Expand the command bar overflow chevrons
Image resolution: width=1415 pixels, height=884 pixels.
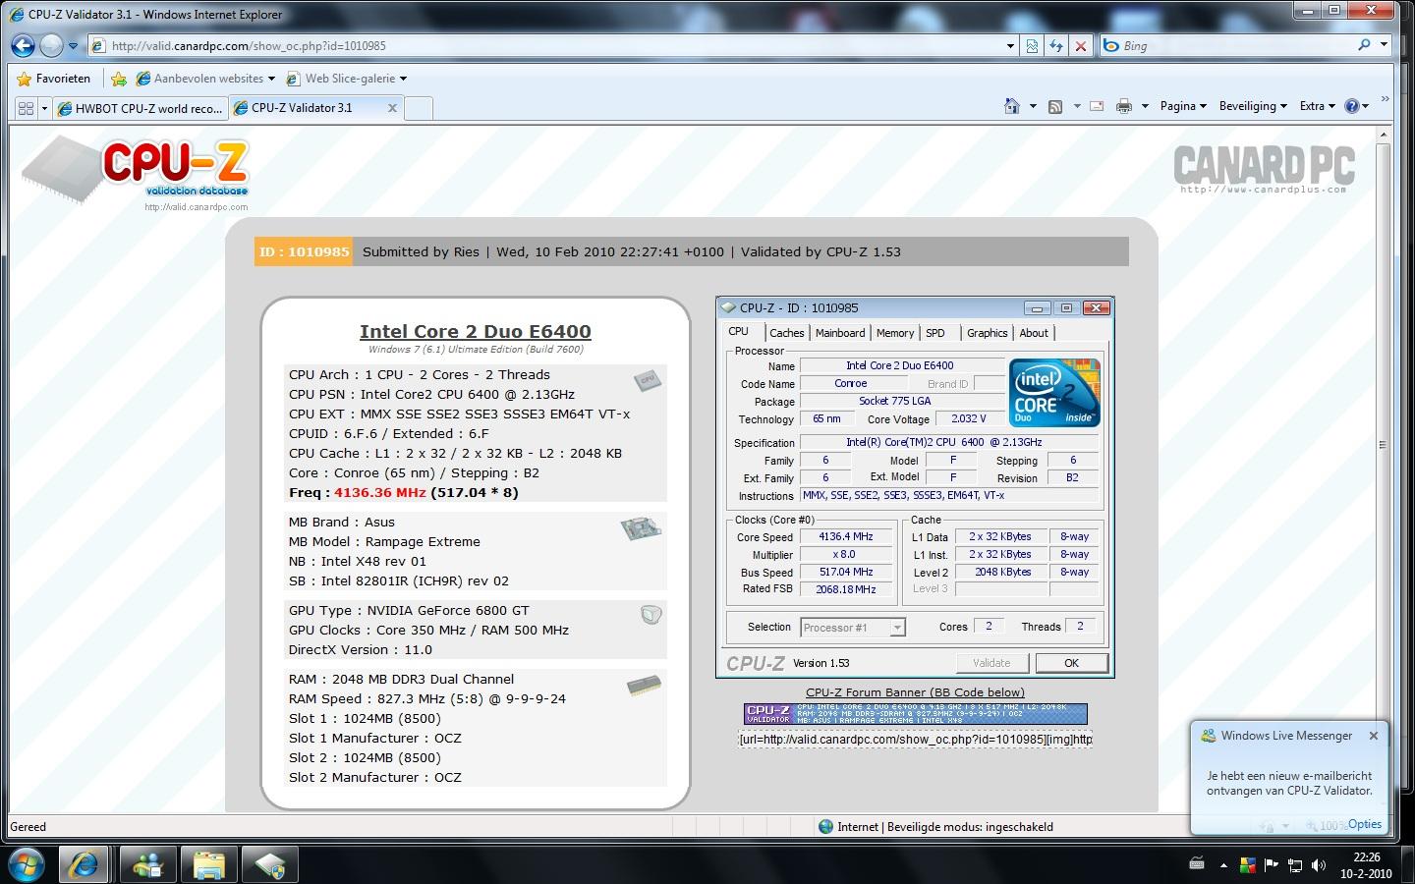tap(1386, 99)
